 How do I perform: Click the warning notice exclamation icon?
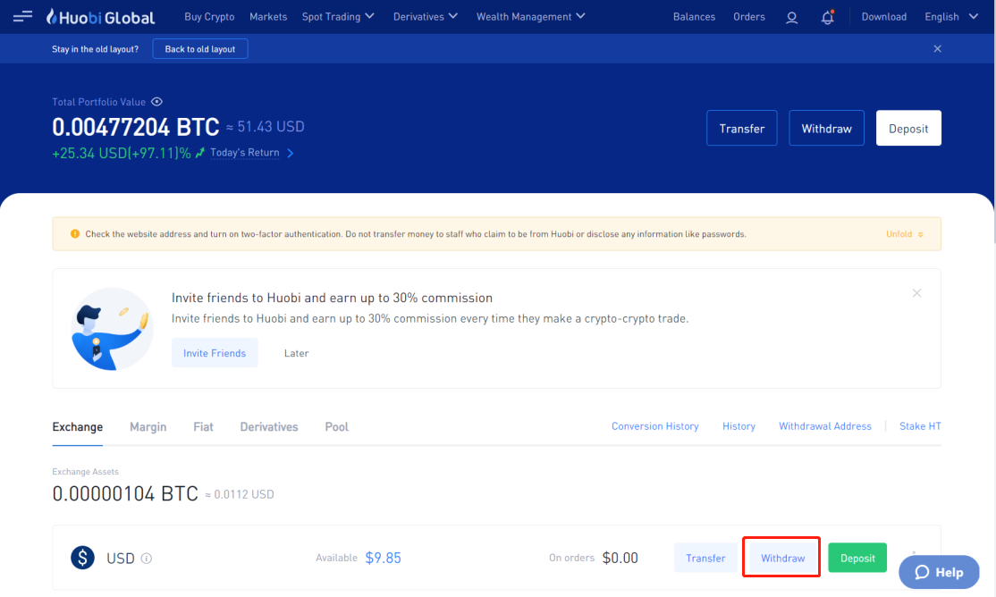[75, 234]
